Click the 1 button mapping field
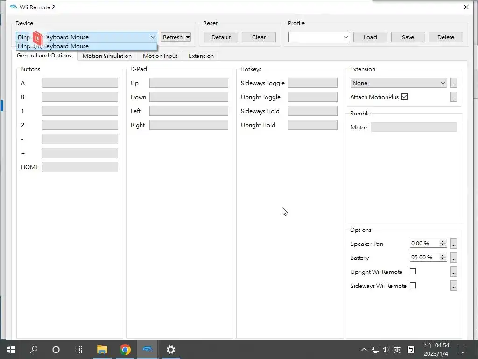The height and width of the screenshot is (359, 478). tap(80, 111)
